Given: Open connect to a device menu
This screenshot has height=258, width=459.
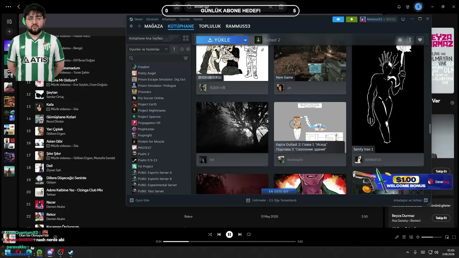Looking at the screenshot, I should pos(411,237).
